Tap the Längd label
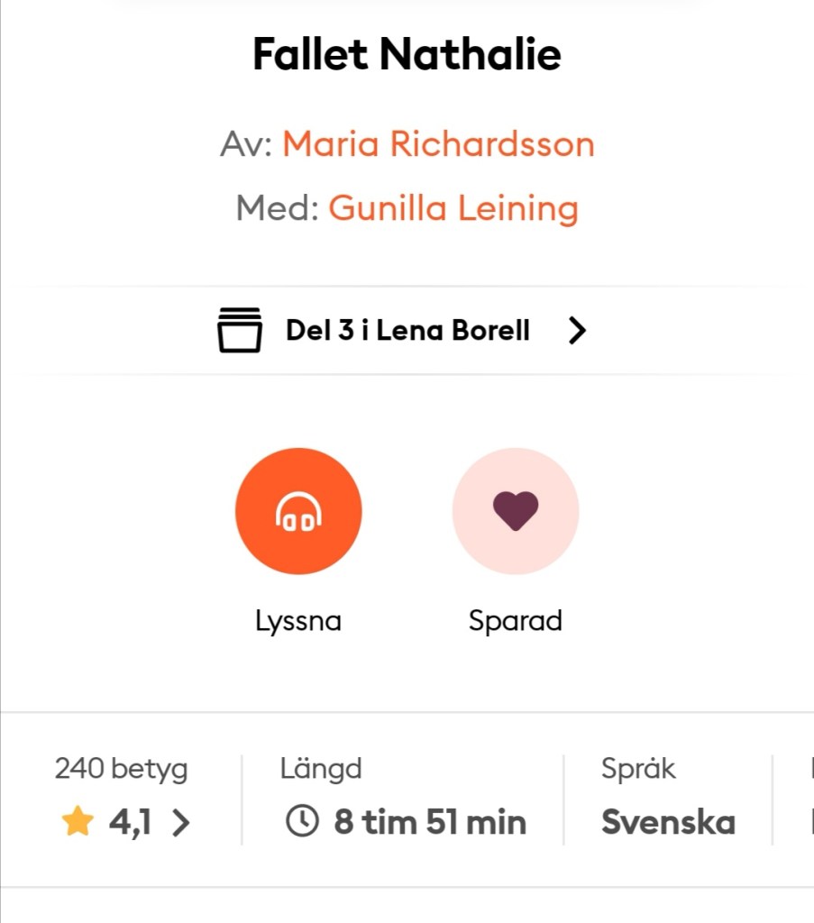This screenshot has width=814, height=923. click(x=320, y=769)
